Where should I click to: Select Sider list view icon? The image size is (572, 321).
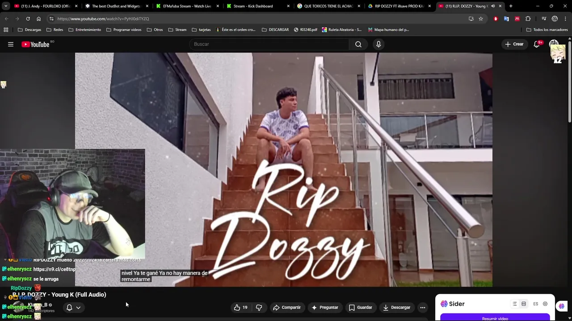pyautogui.click(x=515, y=304)
